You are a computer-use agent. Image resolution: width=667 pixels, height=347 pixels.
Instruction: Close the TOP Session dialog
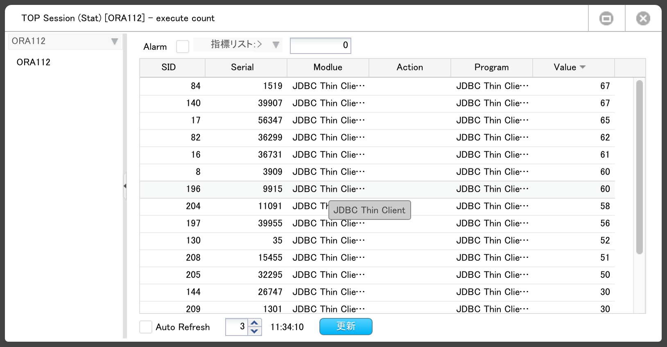click(643, 18)
